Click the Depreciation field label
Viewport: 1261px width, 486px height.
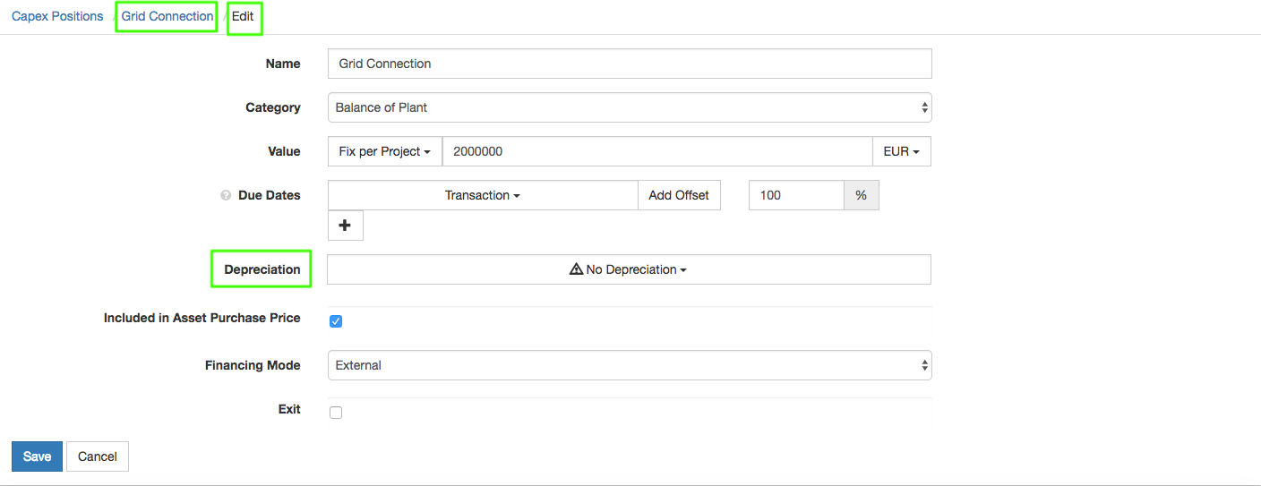[262, 269]
